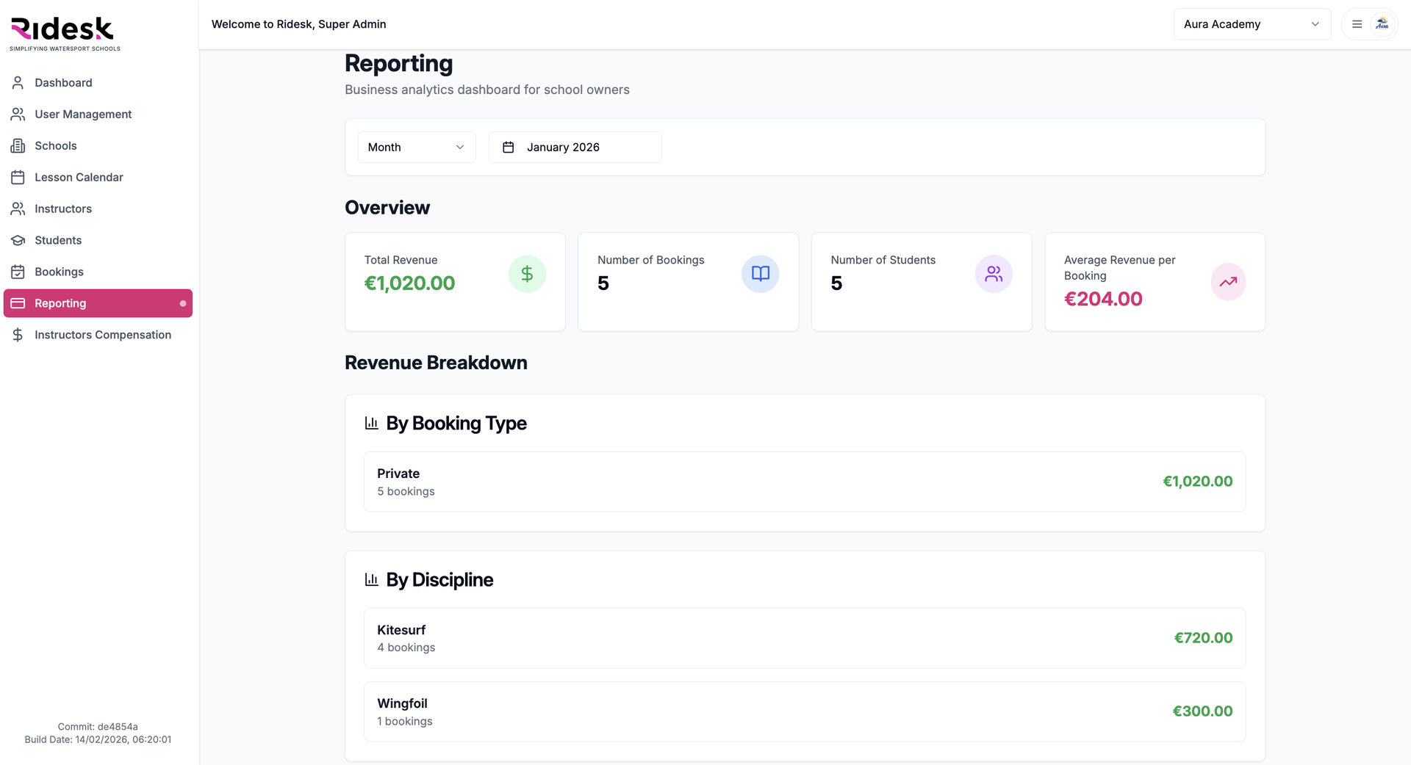Click the green dollar Total Revenue icon
The width and height of the screenshot is (1411, 765).
coord(527,274)
